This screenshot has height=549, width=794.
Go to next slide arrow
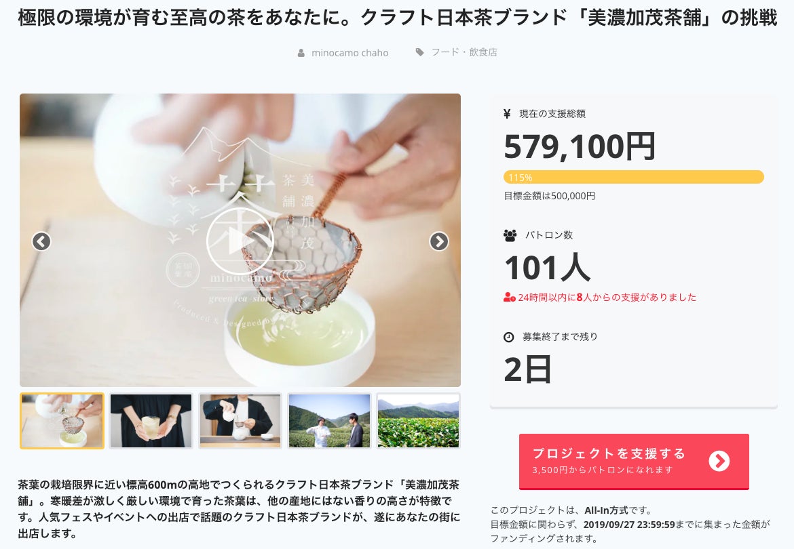(x=439, y=242)
